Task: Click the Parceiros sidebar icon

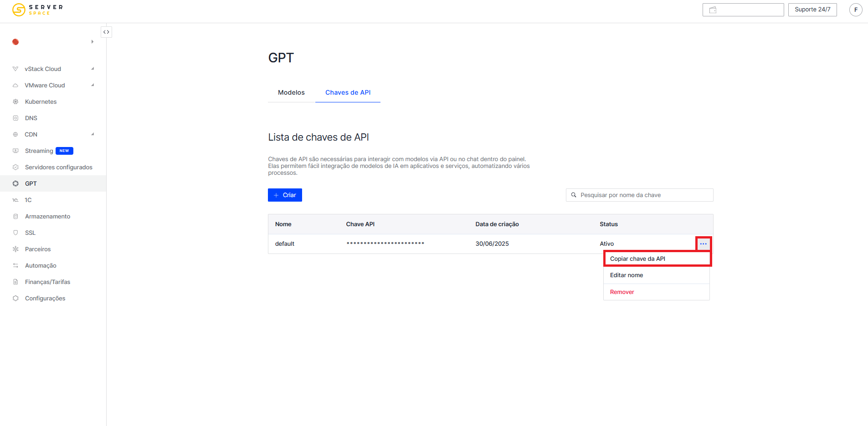Action: [x=15, y=249]
